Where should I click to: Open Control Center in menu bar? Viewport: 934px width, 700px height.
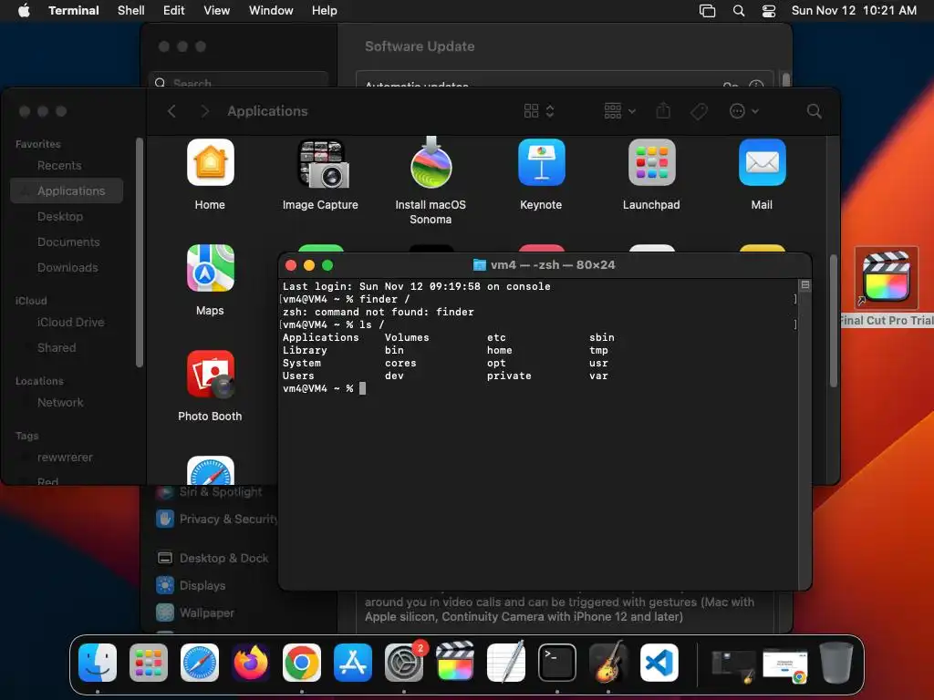tap(769, 11)
